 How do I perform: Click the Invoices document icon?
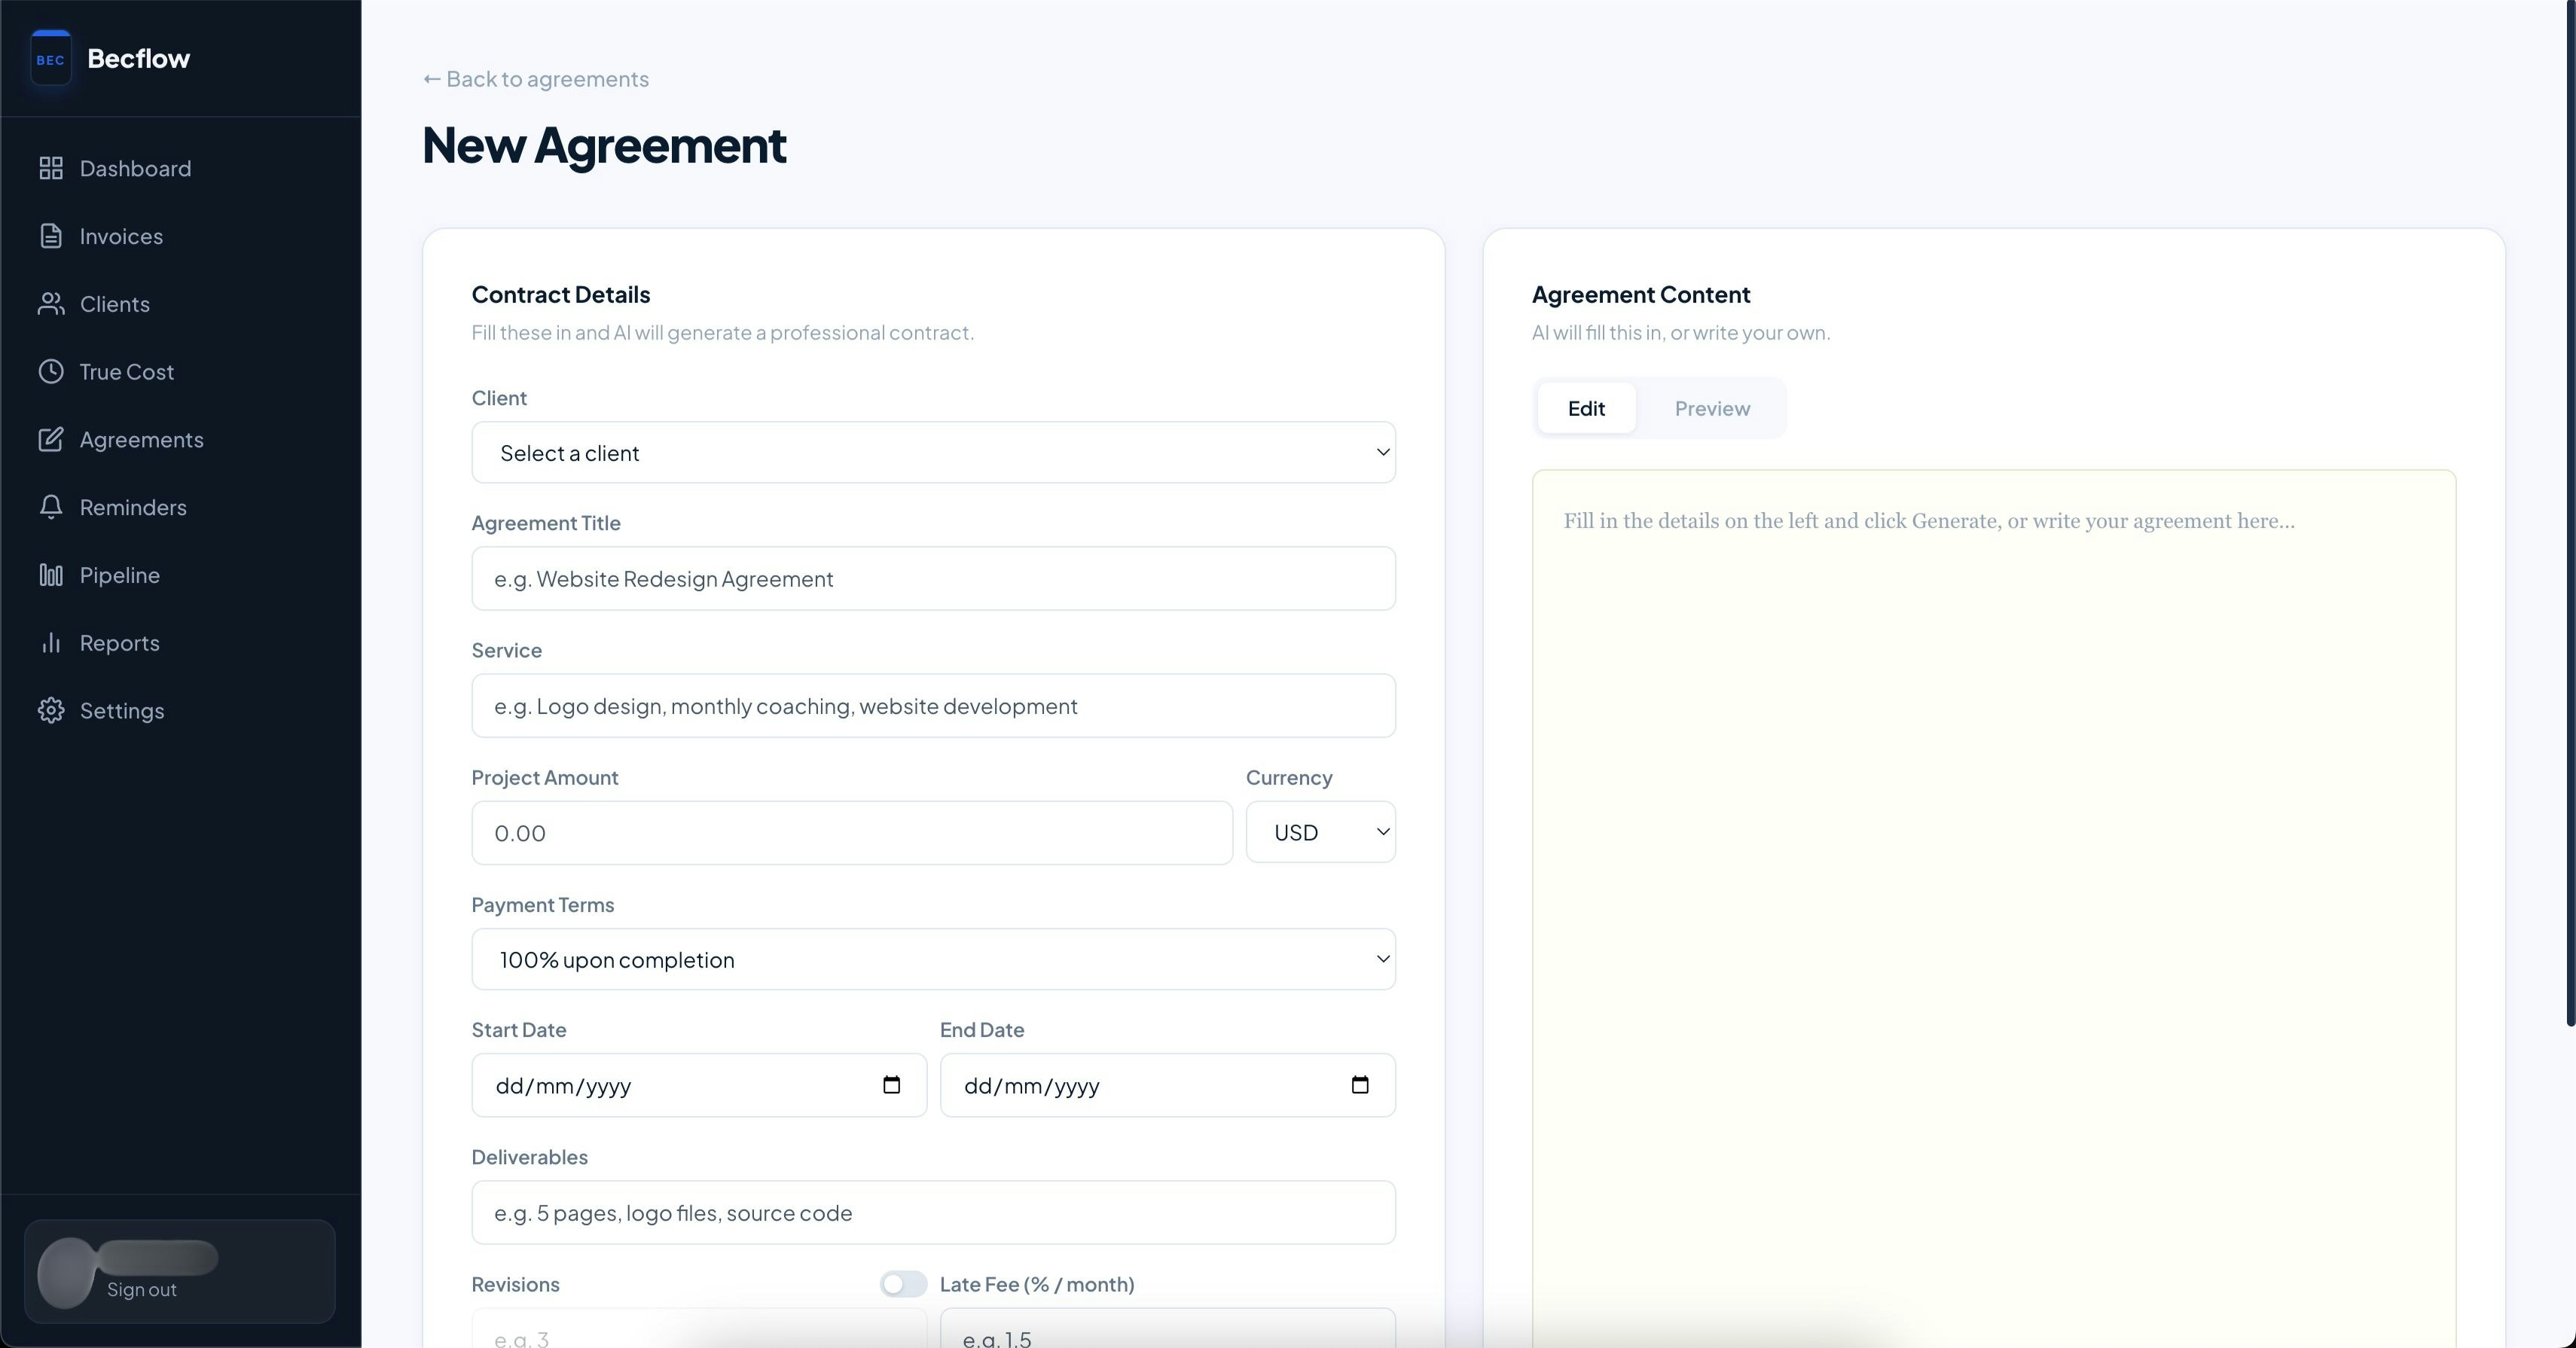pos(51,236)
